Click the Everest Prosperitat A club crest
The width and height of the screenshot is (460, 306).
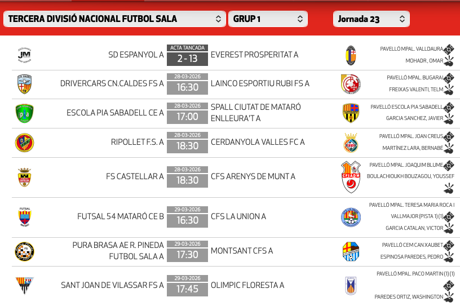(x=351, y=55)
